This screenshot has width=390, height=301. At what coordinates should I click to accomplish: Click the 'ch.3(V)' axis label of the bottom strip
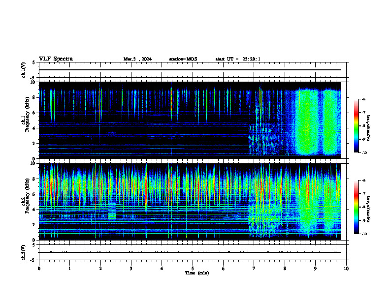(23, 252)
